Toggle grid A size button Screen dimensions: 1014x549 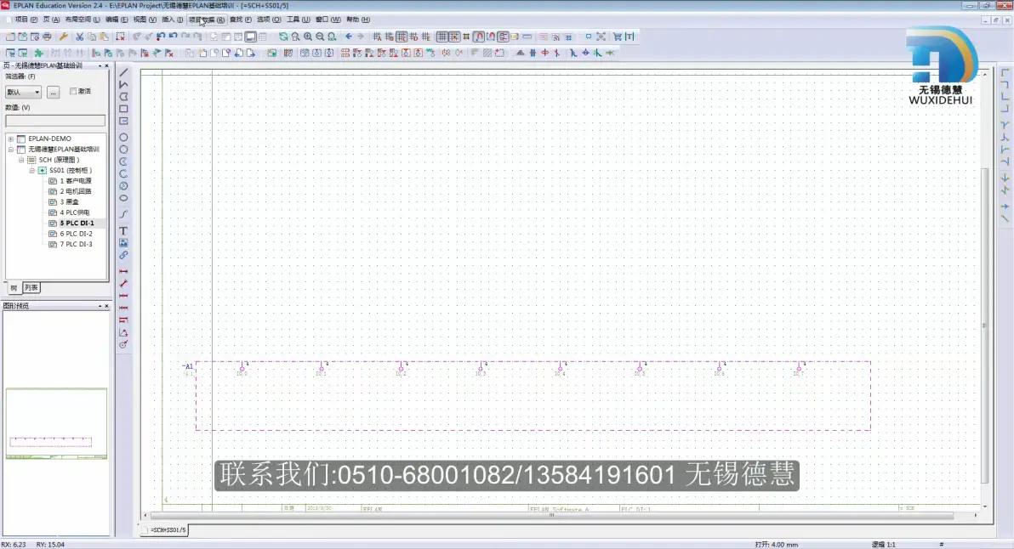pyautogui.click(x=377, y=37)
